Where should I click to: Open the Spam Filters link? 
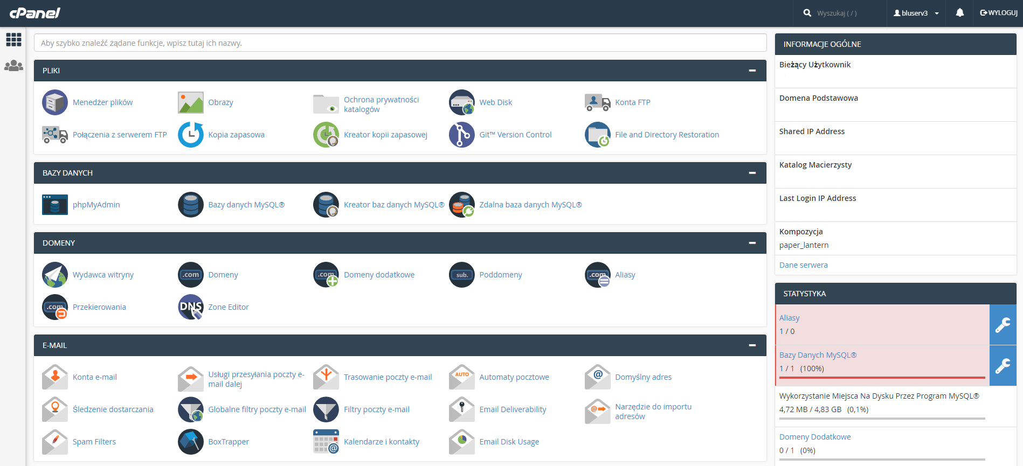coord(94,442)
